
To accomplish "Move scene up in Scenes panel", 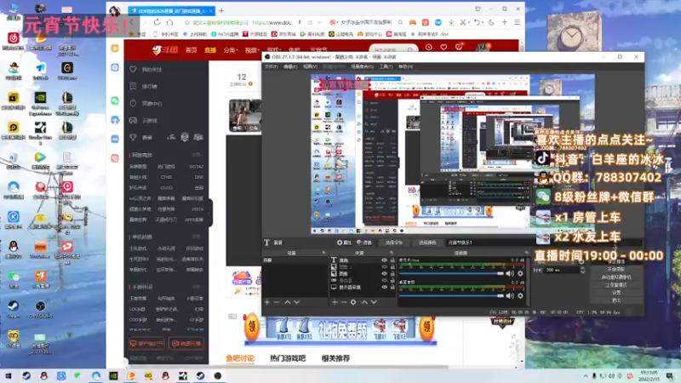I will (288, 302).
